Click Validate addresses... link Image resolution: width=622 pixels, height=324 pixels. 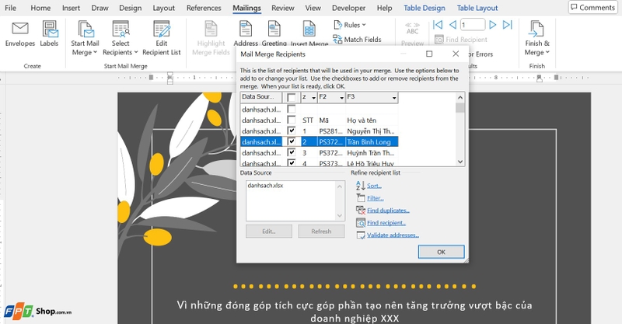click(x=393, y=235)
